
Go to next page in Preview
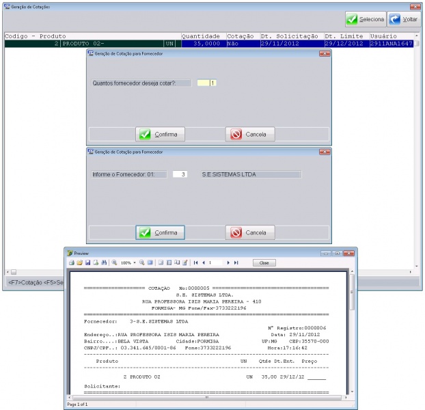[228, 262]
